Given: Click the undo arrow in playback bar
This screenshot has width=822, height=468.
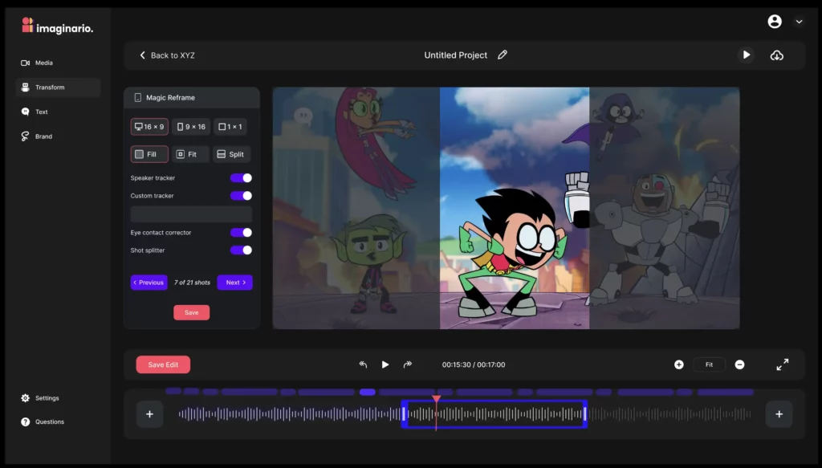Looking at the screenshot, I should (363, 364).
